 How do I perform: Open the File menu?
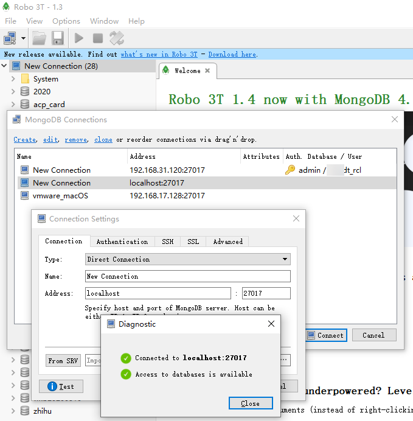pos(10,21)
